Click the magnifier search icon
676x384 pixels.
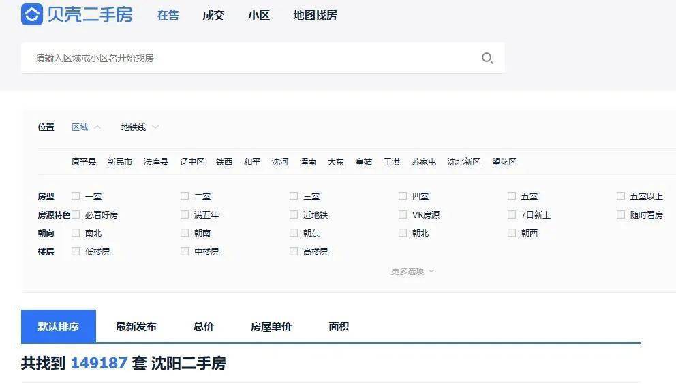pos(487,59)
